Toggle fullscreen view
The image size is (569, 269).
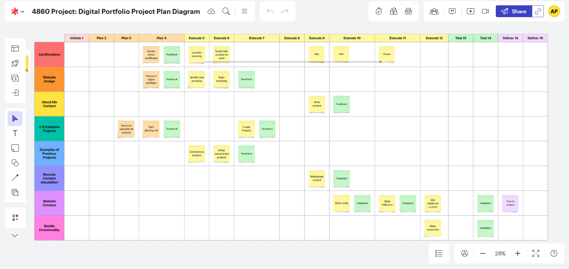coord(536,253)
